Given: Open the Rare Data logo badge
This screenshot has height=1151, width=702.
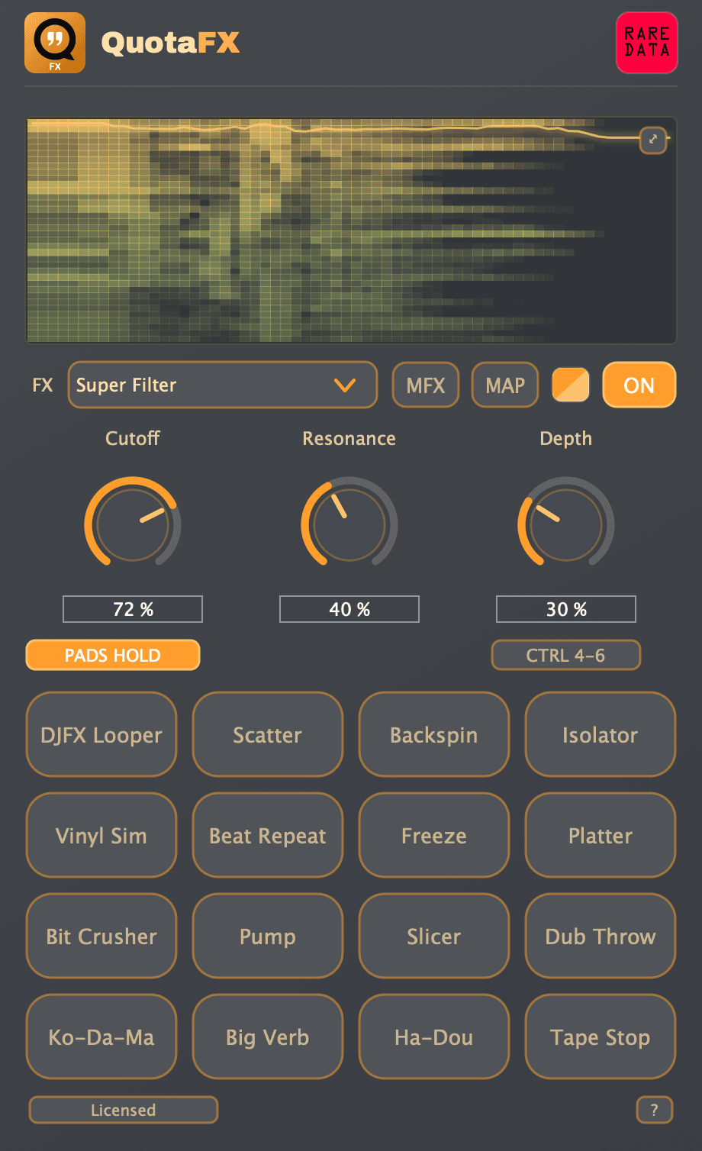Looking at the screenshot, I should 647,43.
